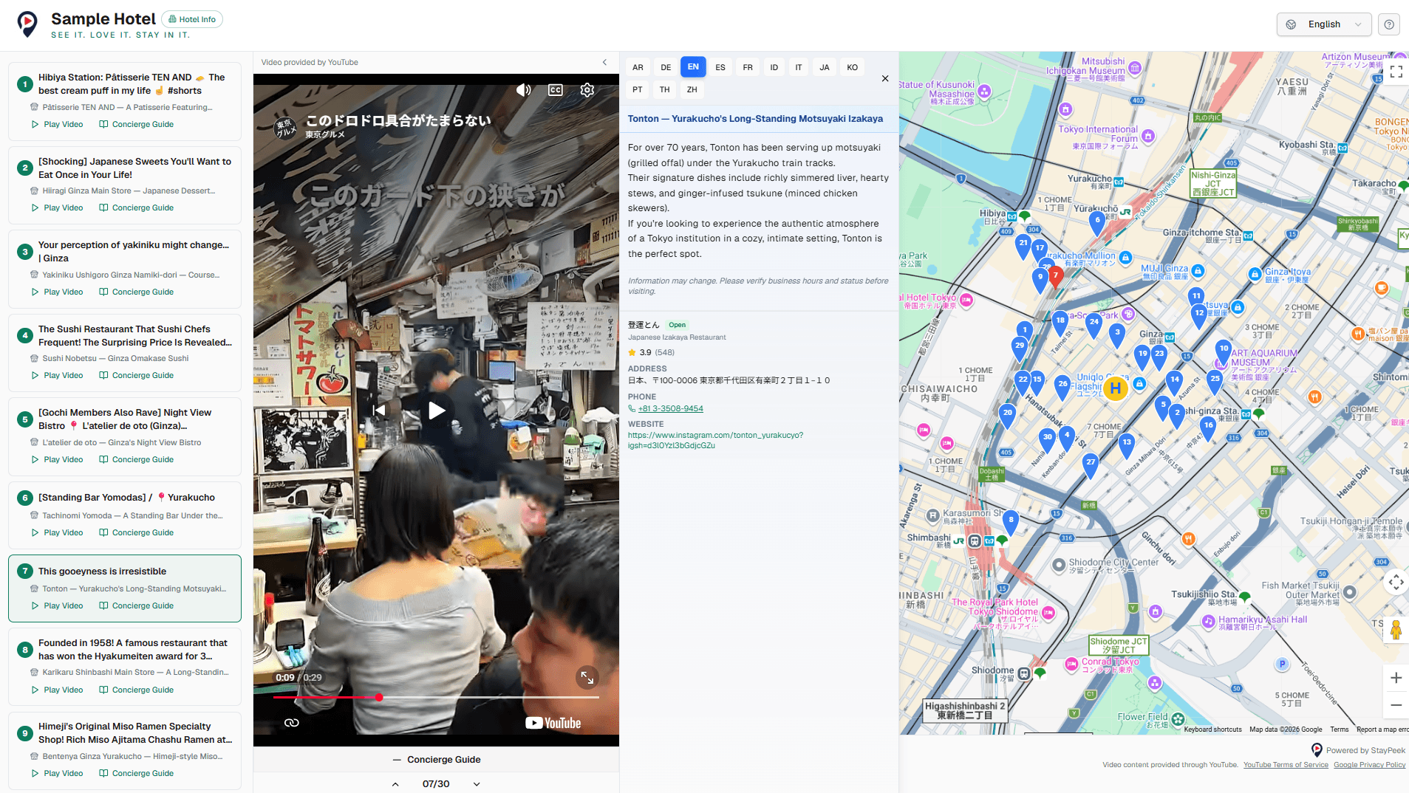Open Concierge Guide for Hiiragi Ginza sweets
The image size is (1409, 793).
pos(137,207)
